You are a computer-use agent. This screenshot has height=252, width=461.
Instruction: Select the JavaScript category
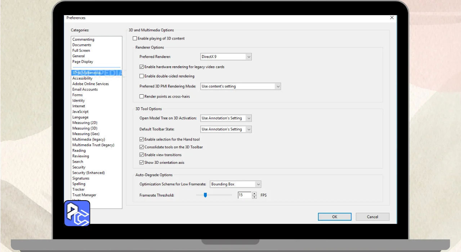pos(80,112)
